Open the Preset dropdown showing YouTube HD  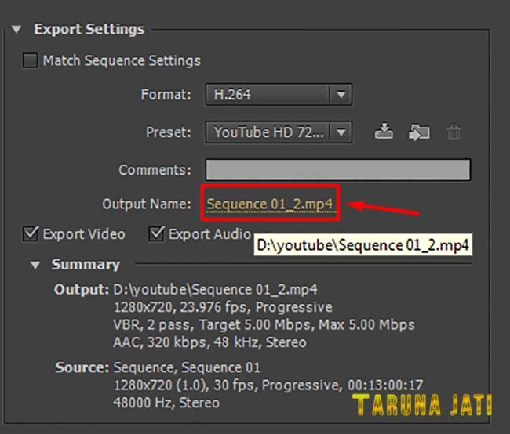pos(279,132)
